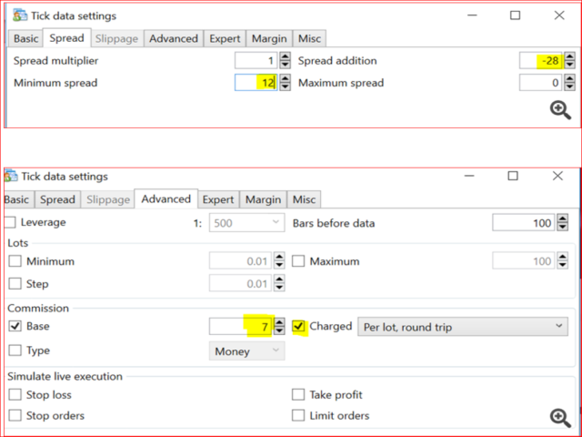Enable Commission Type checkbox
Screen dimensions: 582x437
15,351
